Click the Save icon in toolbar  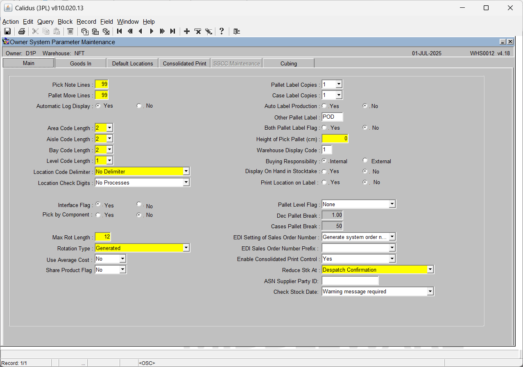[x=7, y=31]
